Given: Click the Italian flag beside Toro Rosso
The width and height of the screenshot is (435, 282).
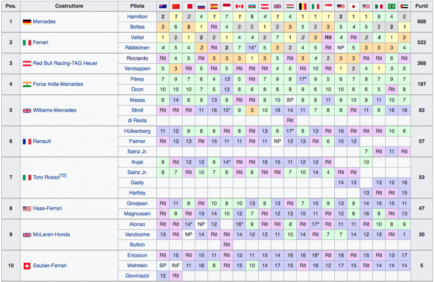Looking at the screenshot, I should coord(27,178).
